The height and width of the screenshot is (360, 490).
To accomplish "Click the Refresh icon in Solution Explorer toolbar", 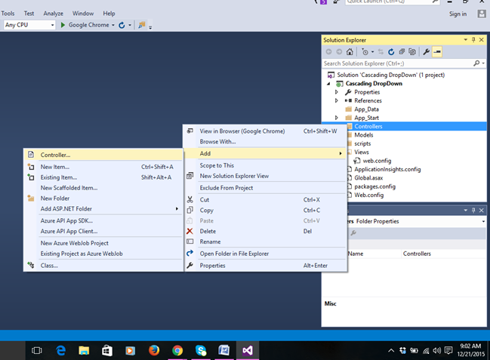I will [391, 52].
